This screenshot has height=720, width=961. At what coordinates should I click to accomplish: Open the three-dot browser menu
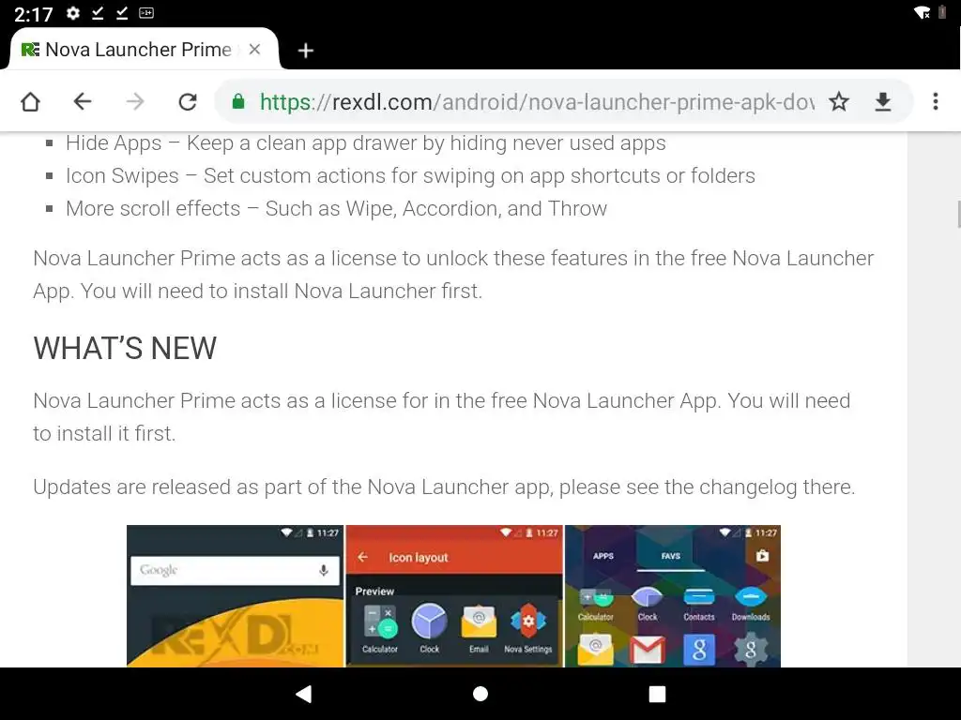tap(936, 101)
